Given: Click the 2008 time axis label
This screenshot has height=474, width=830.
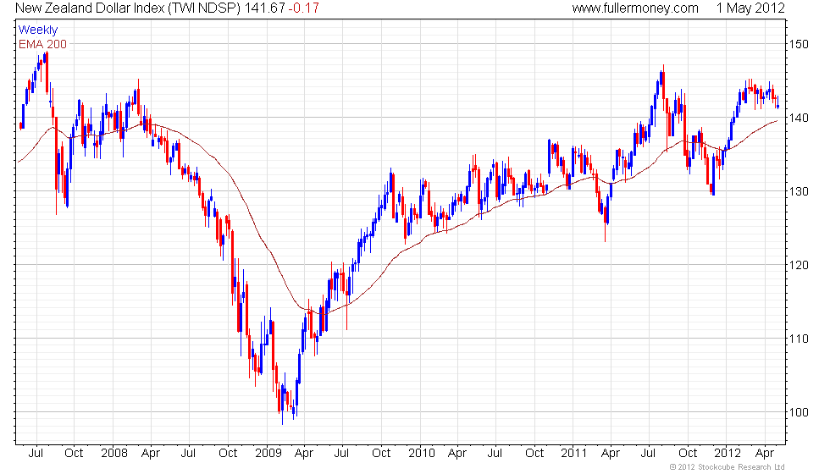Looking at the screenshot, I should (114, 453).
